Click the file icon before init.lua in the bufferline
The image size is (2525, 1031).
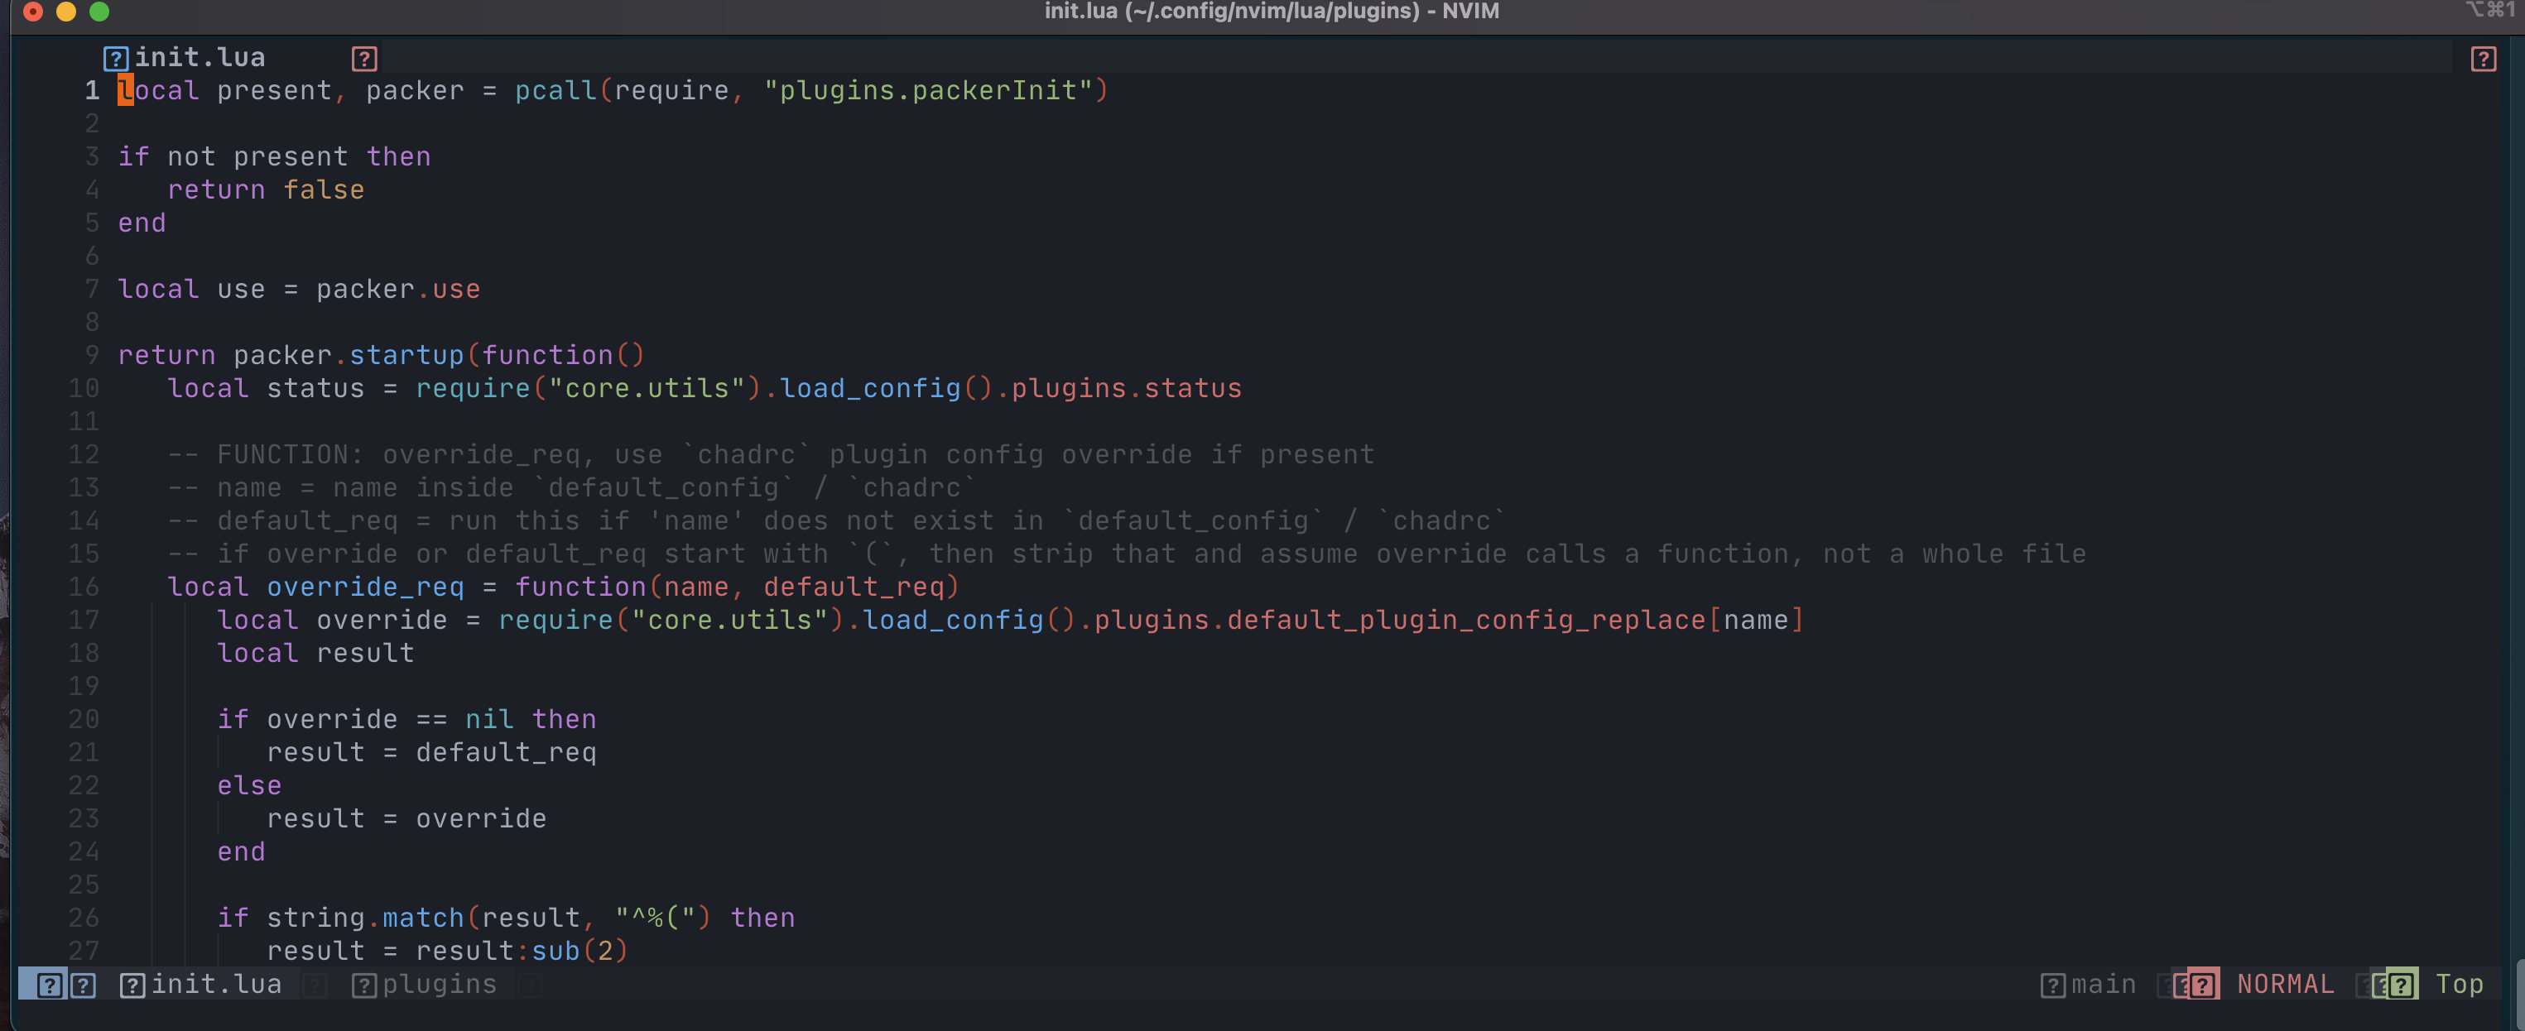pos(132,984)
